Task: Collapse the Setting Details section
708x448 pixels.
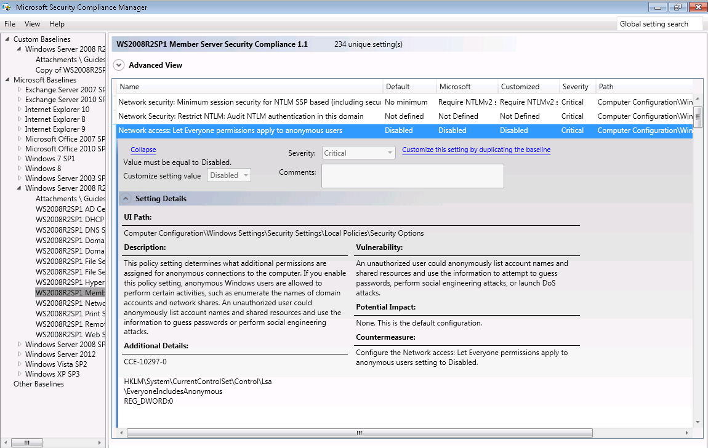Action: [126, 199]
